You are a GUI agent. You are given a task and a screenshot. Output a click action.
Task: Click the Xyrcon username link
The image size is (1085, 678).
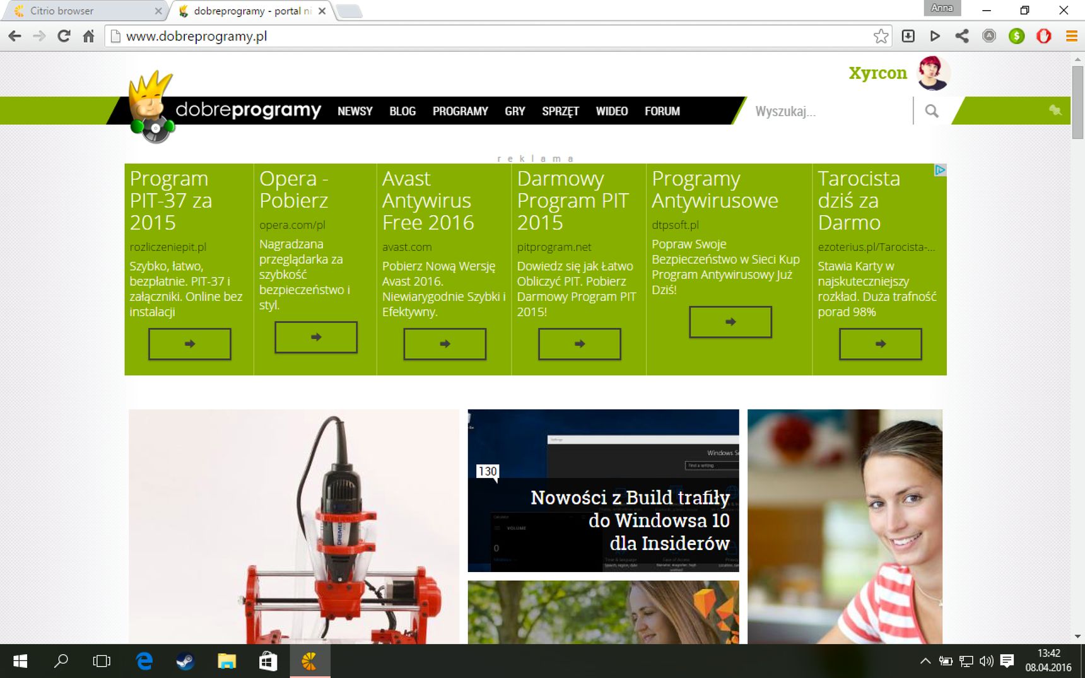[877, 73]
